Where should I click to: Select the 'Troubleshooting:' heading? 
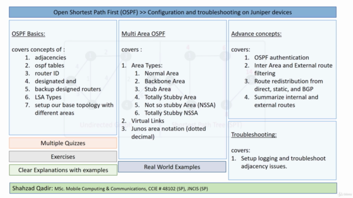tap(254, 134)
